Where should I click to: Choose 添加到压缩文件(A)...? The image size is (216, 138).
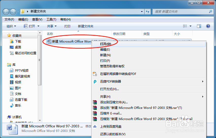pos(149,102)
